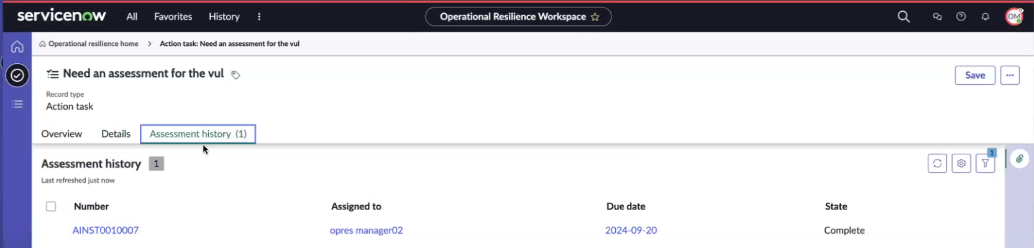This screenshot has height=248, width=1034.
Task: Open the All menu
Action: [x=132, y=17]
